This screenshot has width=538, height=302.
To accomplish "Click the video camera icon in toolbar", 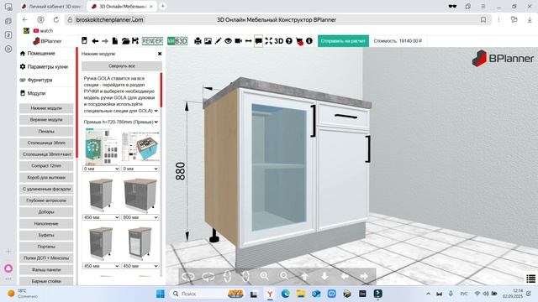I will coord(239,41).
